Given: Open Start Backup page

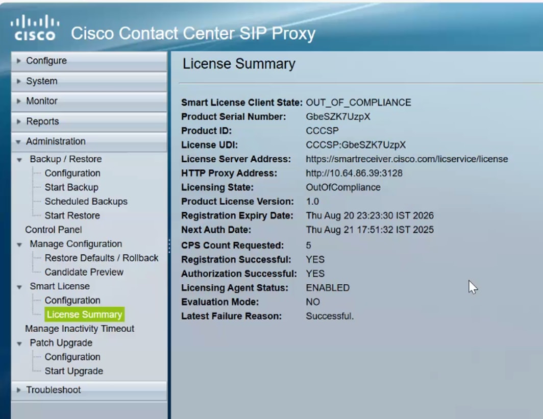Looking at the screenshot, I should tap(71, 187).
